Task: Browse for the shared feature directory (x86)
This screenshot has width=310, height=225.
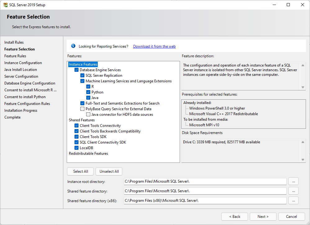Action: [x=293, y=201]
